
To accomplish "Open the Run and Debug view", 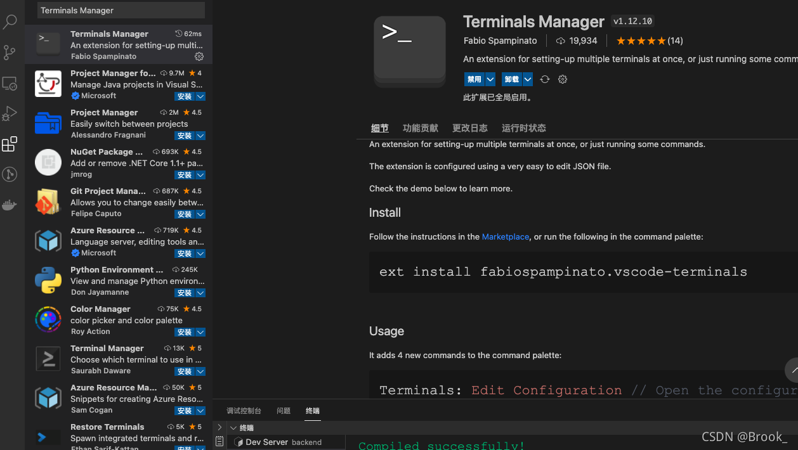I will [10, 113].
